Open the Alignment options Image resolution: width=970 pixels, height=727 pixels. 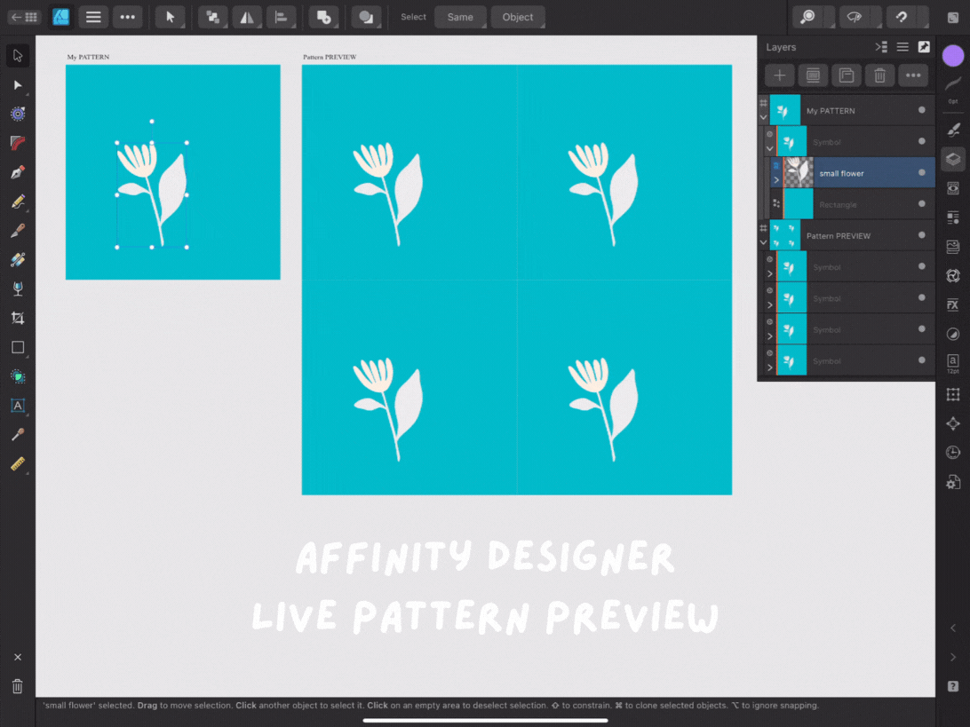pyautogui.click(x=281, y=18)
